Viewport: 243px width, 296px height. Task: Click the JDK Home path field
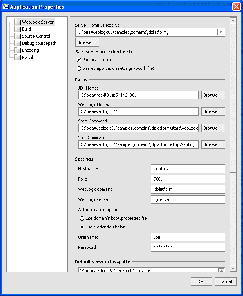coord(139,95)
